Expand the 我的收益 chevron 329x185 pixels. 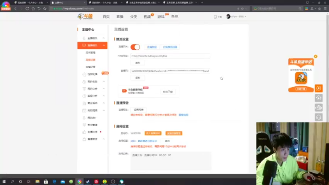click(104, 81)
